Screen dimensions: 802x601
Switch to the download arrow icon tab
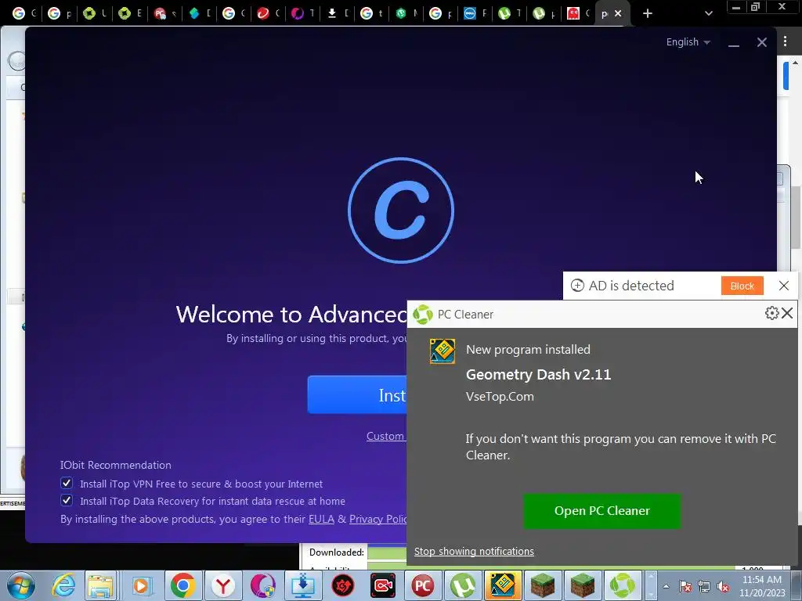[x=337, y=14]
